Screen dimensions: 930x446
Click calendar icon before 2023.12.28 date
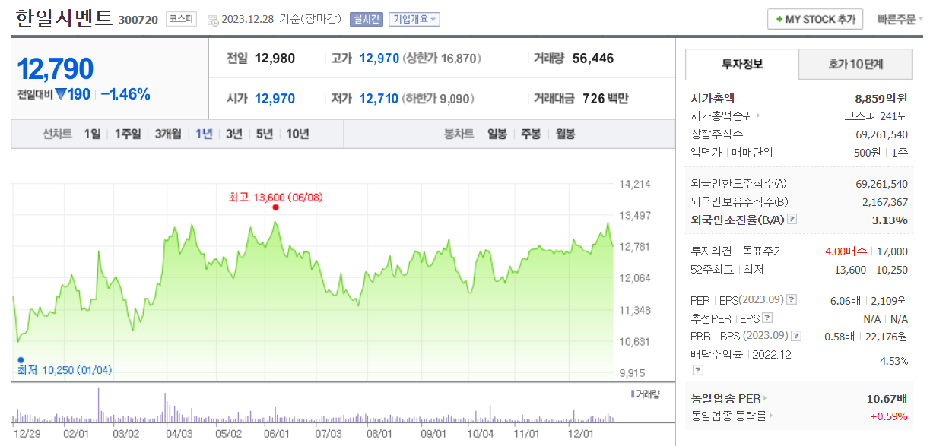coord(212,20)
